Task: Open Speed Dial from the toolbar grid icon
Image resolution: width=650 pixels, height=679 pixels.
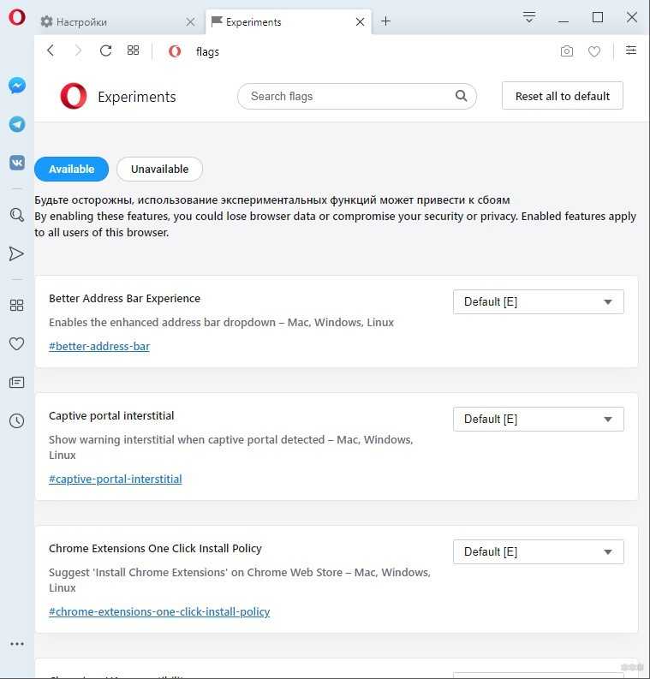Action: [133, 51]
